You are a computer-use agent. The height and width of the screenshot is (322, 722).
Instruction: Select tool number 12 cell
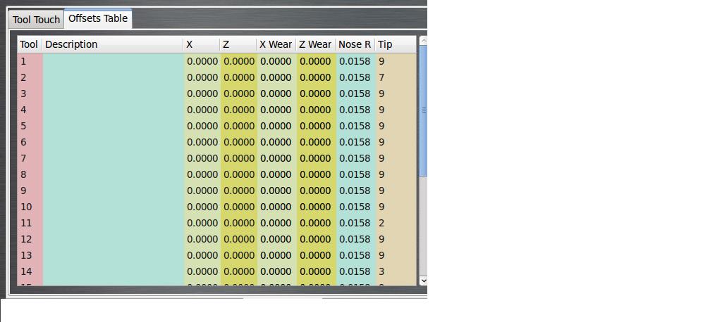(x=30, y=239)
